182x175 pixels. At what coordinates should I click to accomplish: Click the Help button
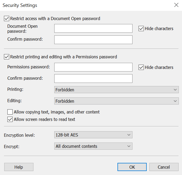[x=19, y=167]
